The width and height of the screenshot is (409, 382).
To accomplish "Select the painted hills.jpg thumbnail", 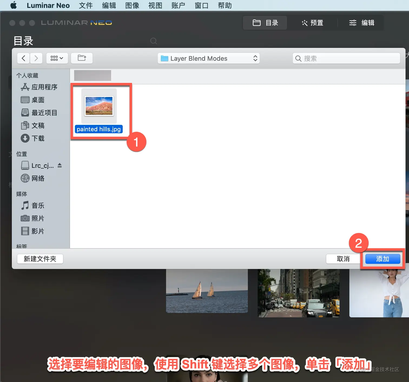I will coord(99,106).
